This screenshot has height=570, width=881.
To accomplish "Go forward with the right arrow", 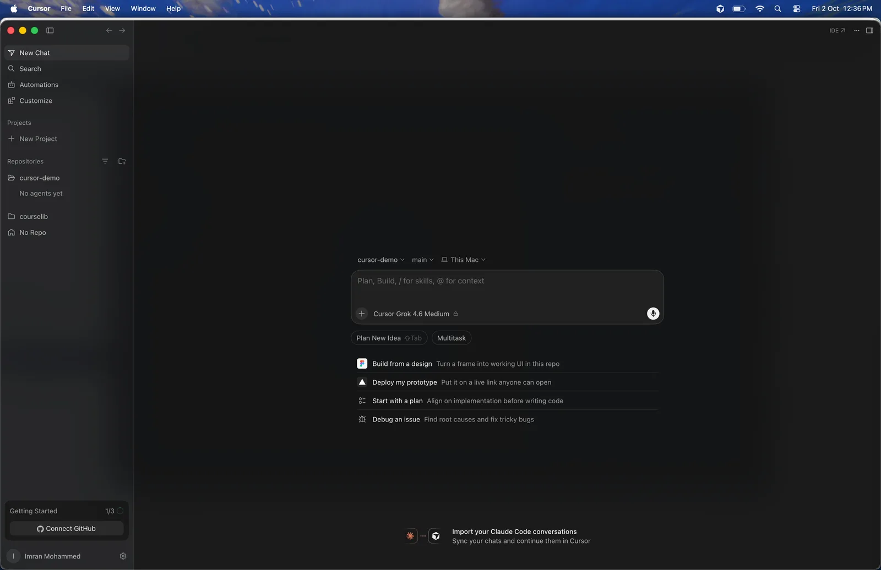I will [122, 30].
